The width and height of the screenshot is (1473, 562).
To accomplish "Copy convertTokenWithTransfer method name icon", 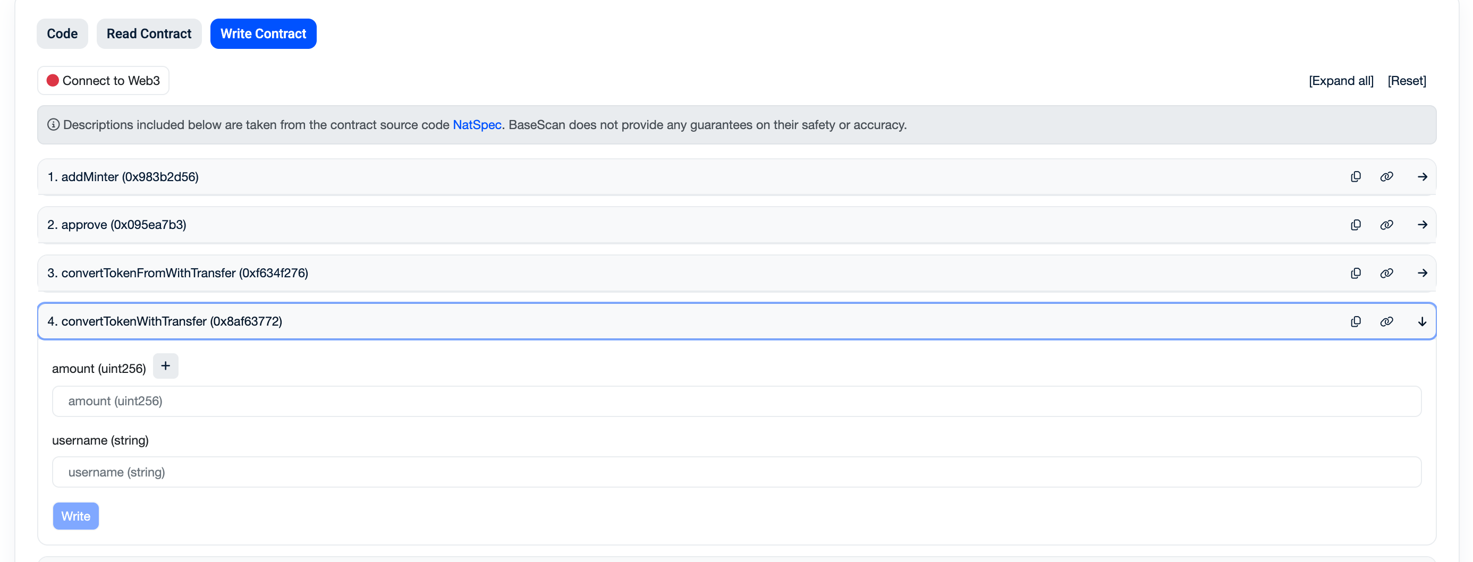I will pyautogui.click(x=1355, y=321).
